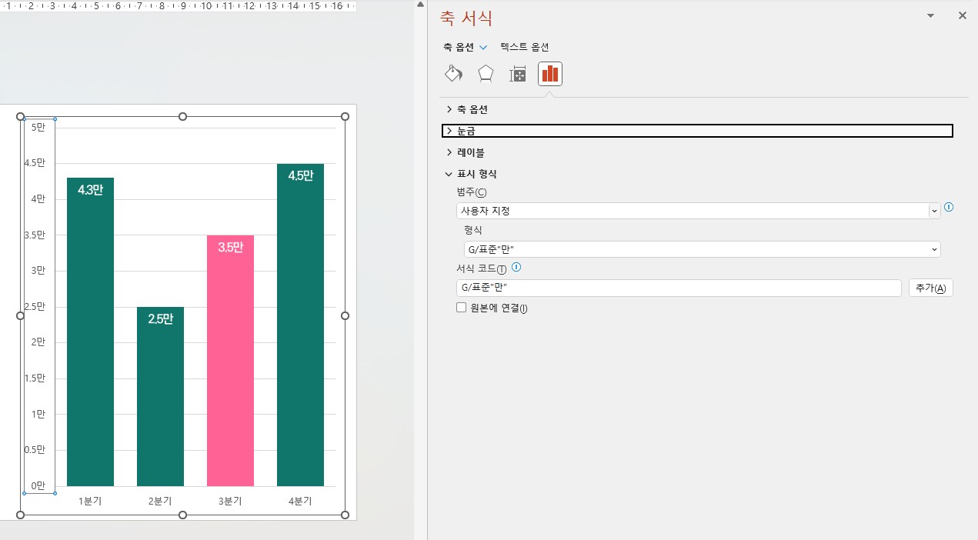Click info icon beside 서식 코드 label

tap(516, 268)
